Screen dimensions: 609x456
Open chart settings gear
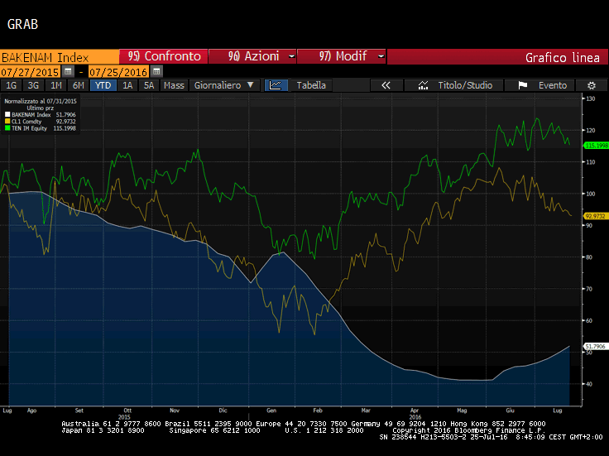(x=591, y=85)
